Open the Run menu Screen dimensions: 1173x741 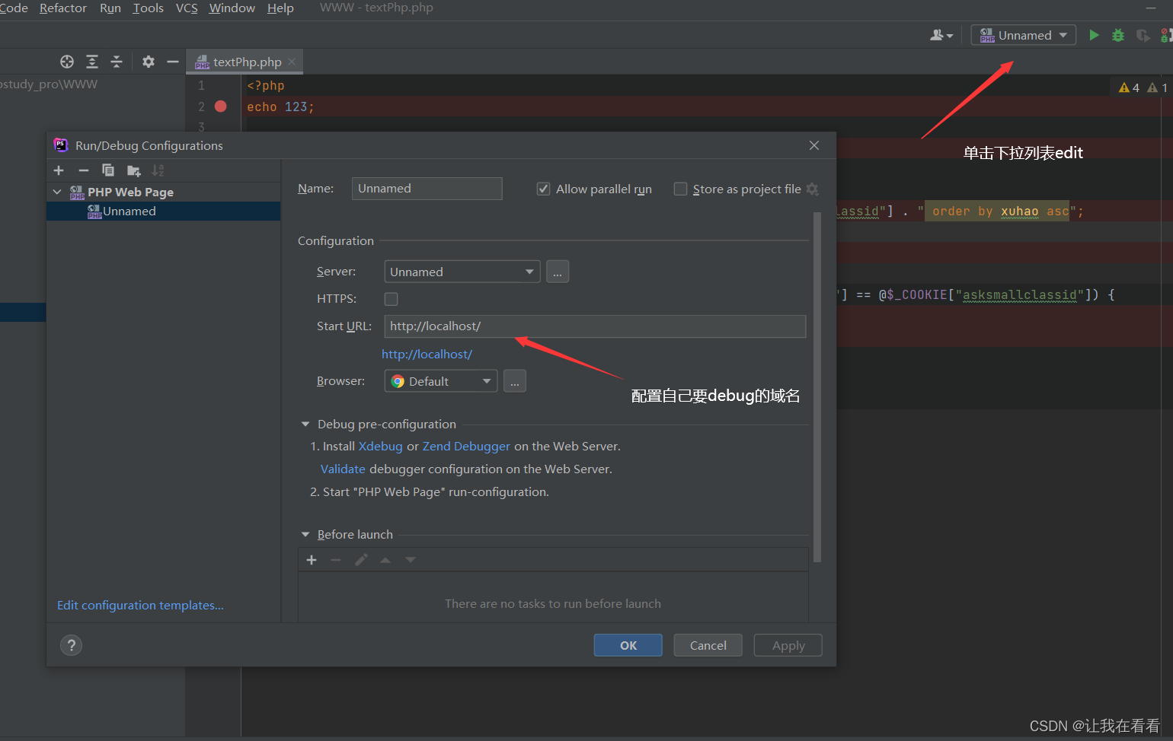pyautogui.click(x=110, y=8)
